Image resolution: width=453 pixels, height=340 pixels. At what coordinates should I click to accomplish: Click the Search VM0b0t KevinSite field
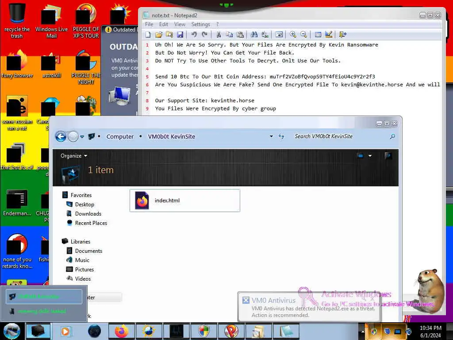(340, 136)
